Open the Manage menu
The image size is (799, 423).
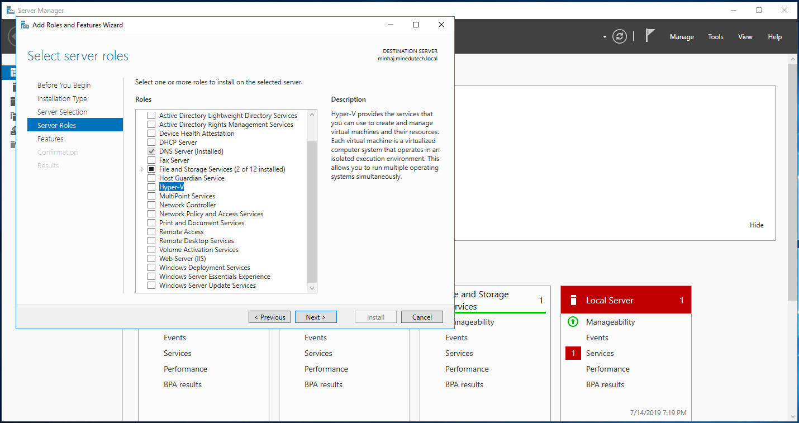(x=682, y=36)
